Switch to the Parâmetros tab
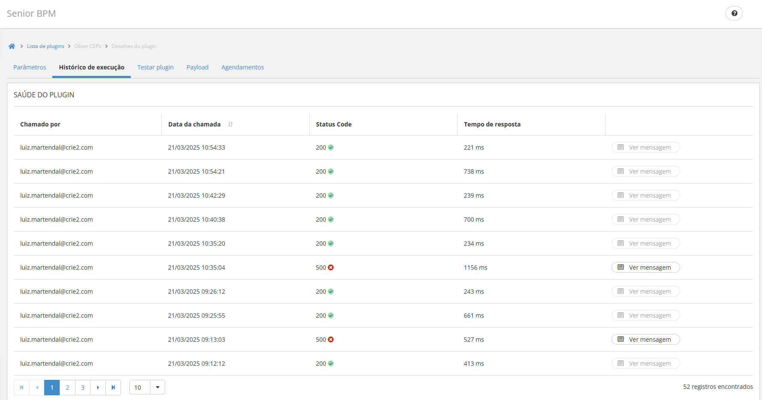 pos(30,67)
